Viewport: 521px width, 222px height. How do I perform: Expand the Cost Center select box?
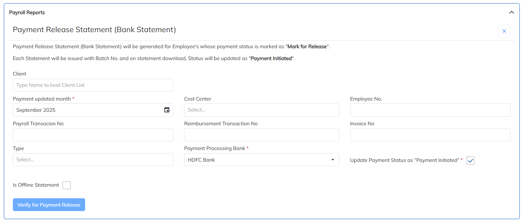(x=261, y=110)
